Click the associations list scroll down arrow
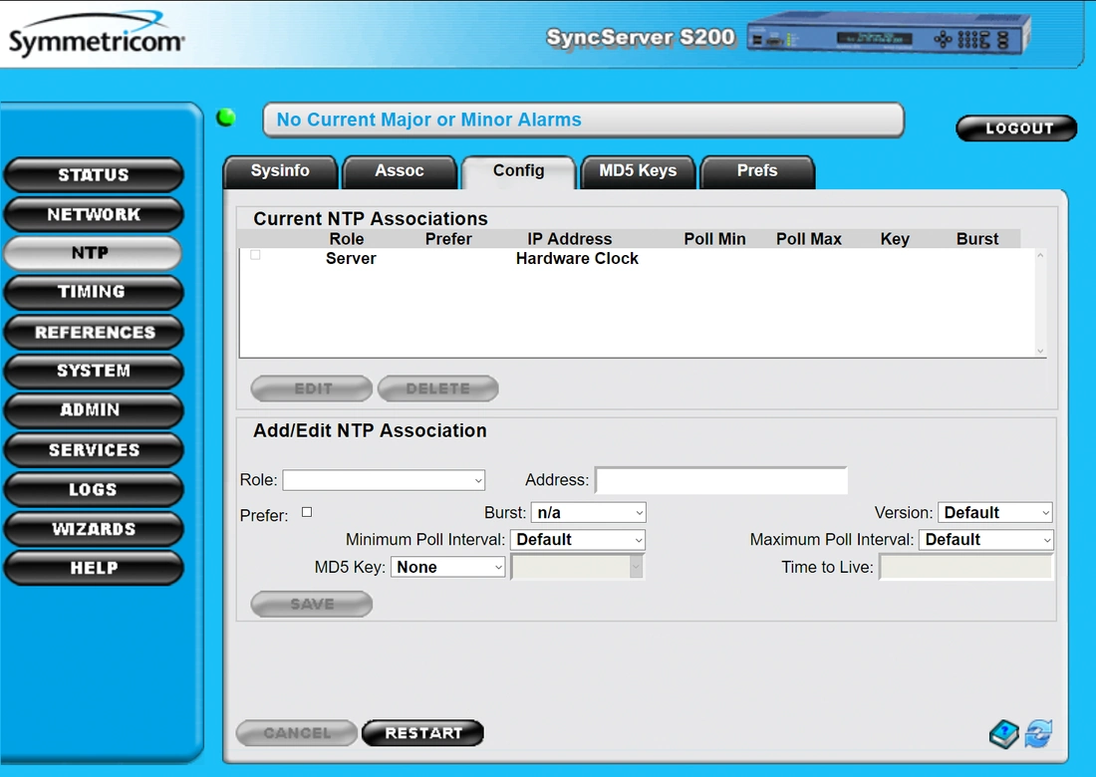The width and height of the screenshot is (1096, 777). click(x=1040, y=351)
